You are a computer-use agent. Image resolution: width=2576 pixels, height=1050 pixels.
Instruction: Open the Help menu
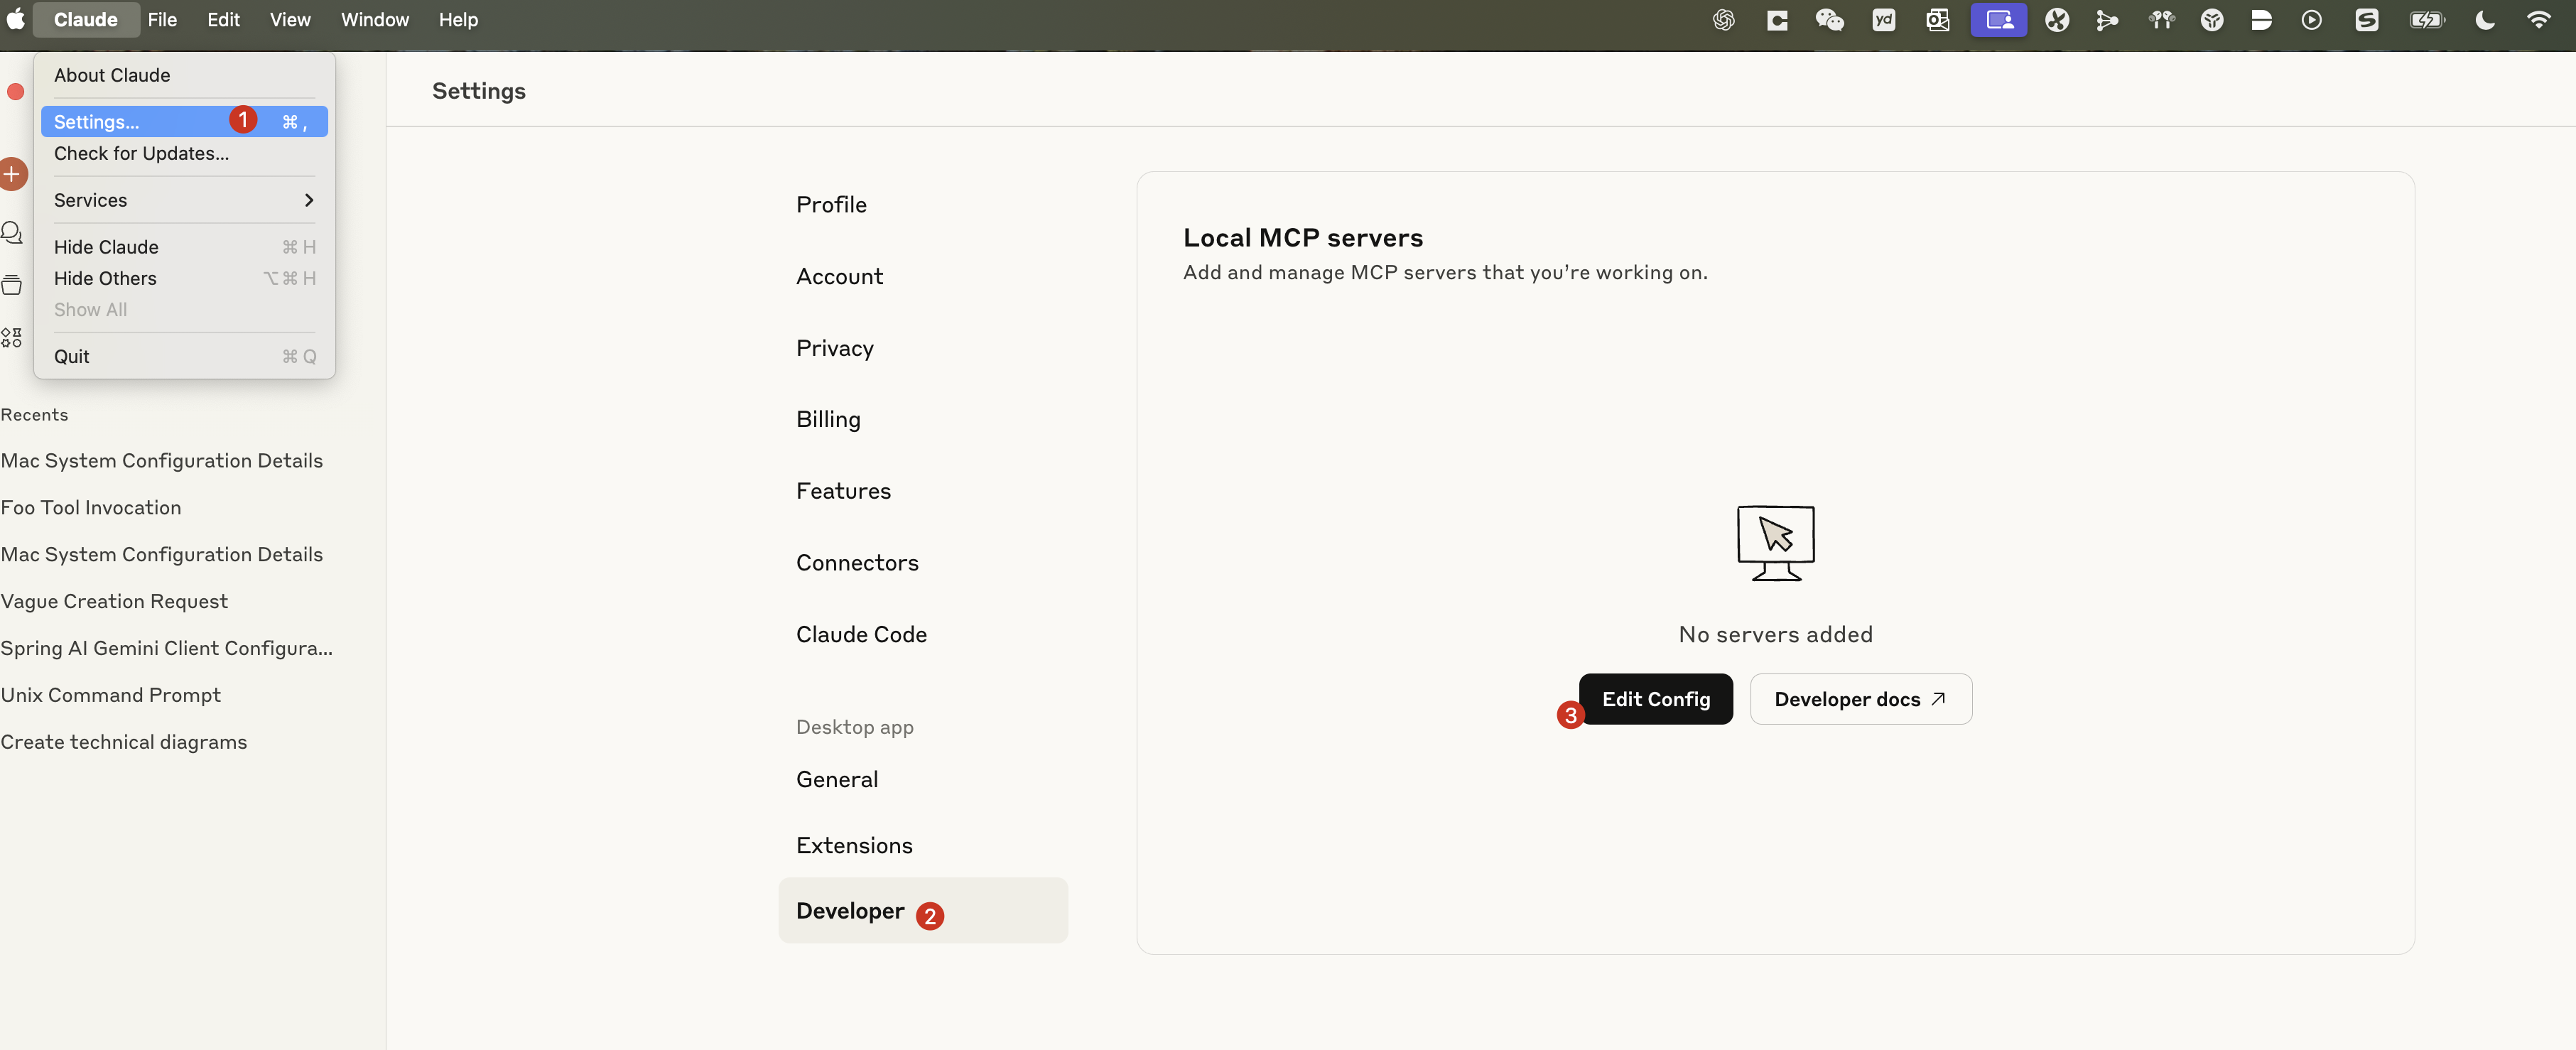click(458, 19)
